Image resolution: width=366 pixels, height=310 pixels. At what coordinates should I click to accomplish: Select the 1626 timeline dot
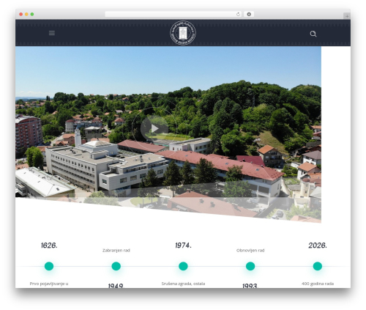click(49, 266)
